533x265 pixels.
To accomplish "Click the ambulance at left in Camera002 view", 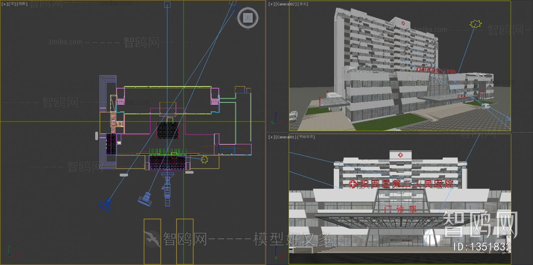I will tap(293, 116).
